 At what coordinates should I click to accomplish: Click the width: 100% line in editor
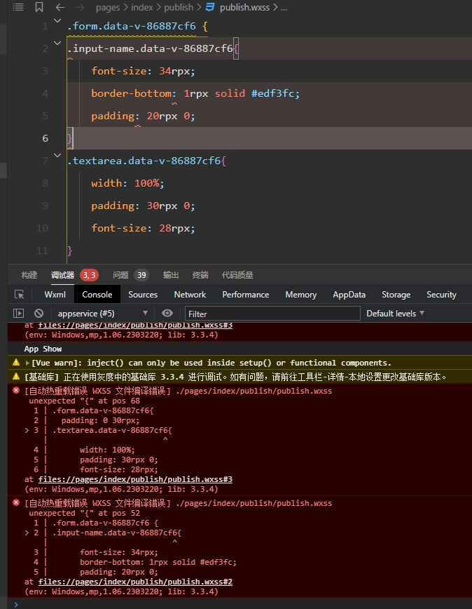128,183
